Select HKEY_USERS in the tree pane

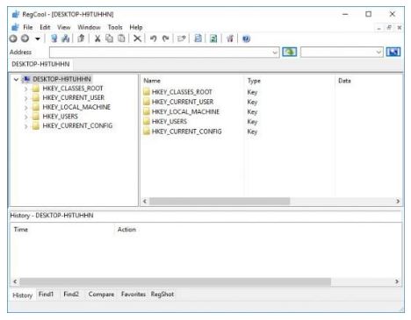click(60, 117)
